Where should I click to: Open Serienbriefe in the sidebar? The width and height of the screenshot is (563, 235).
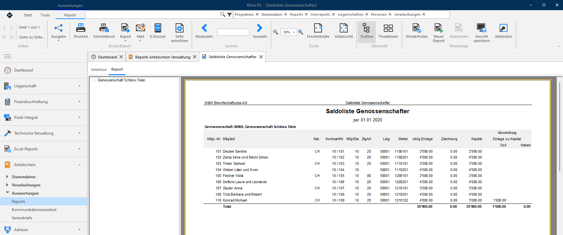[22, 218]
